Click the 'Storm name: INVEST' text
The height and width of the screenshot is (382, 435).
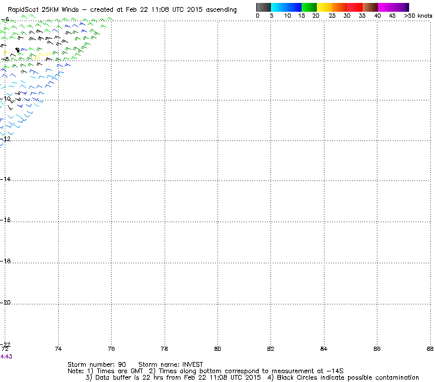[170, 364]
